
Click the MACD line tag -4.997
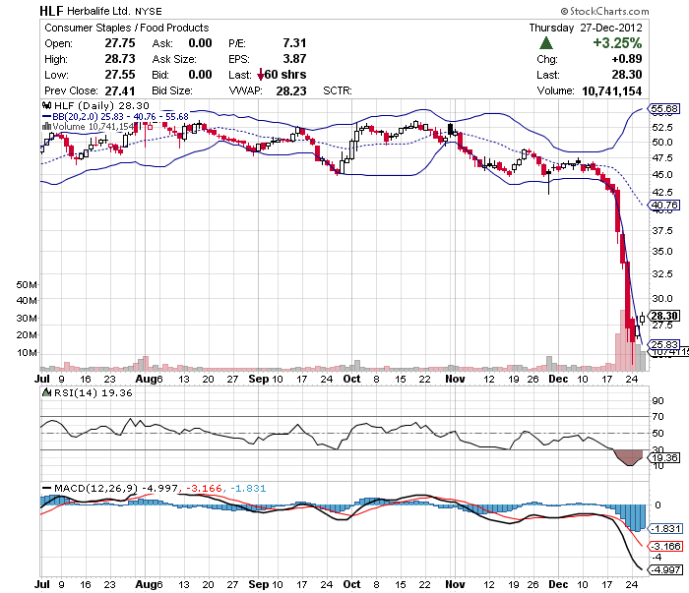[x=666, y=569]
